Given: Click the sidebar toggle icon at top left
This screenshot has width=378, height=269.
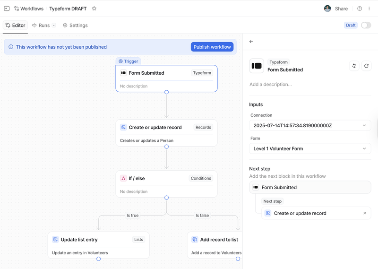Looking at the screenshot, I should pos(7,9).
